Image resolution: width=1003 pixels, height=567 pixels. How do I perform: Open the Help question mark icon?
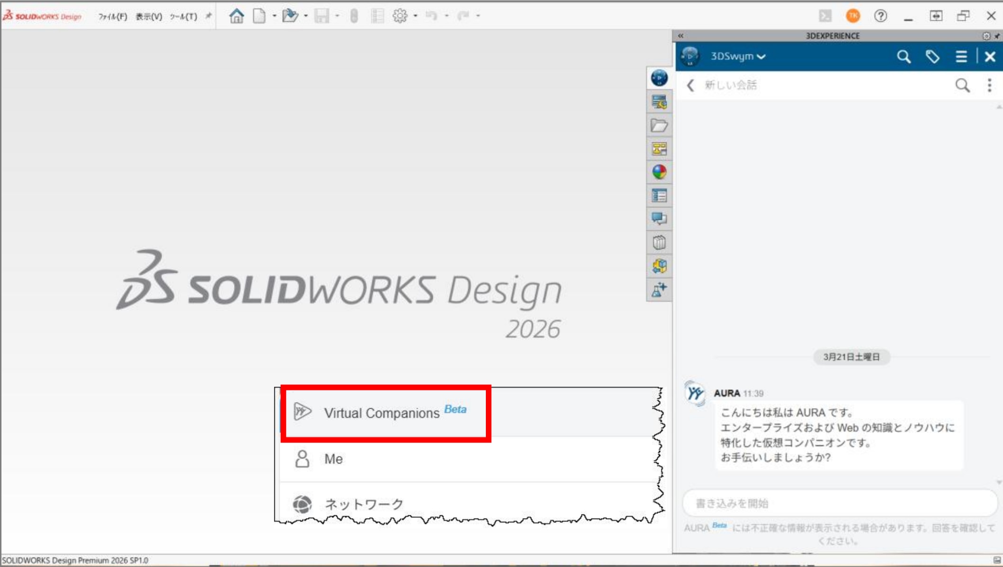(880, 16)
